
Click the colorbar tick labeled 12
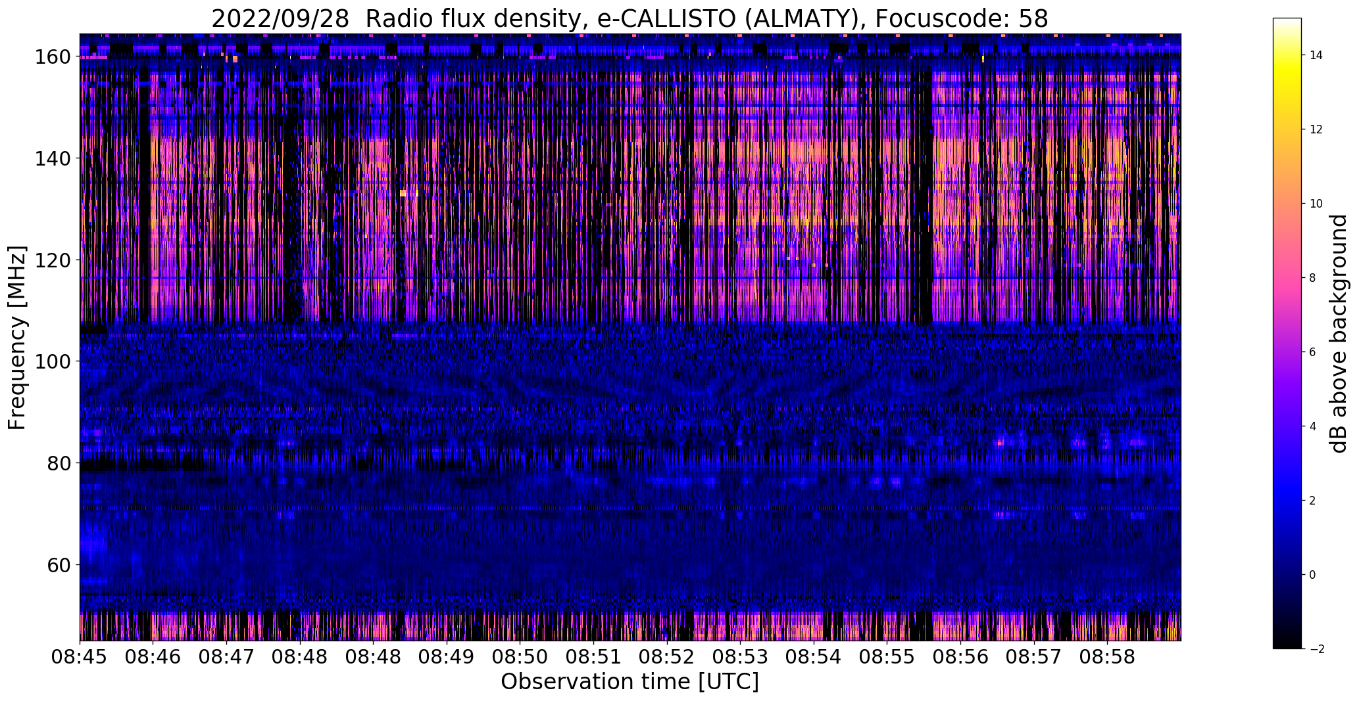pos(1316,129)
